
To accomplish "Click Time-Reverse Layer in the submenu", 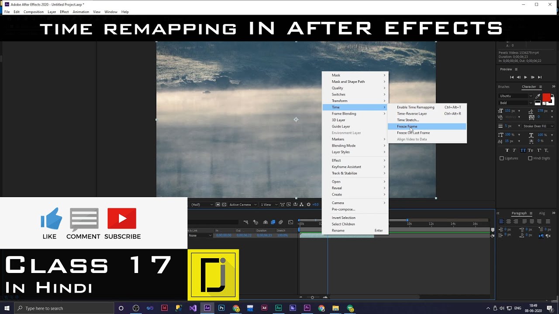I will click(427, 114).
